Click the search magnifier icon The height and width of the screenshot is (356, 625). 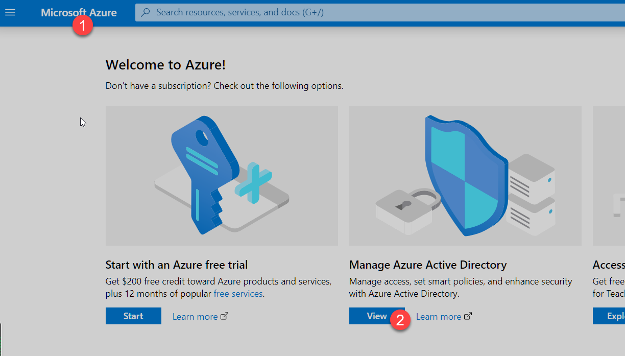pos(146,12)
